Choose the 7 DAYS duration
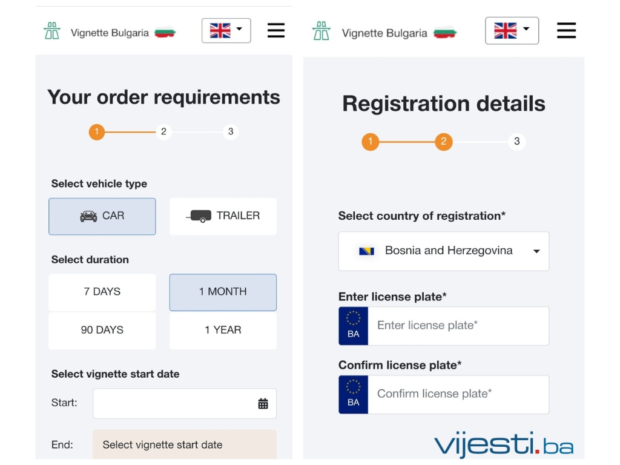Screen dimensions: 620x465 pos(102,292)
